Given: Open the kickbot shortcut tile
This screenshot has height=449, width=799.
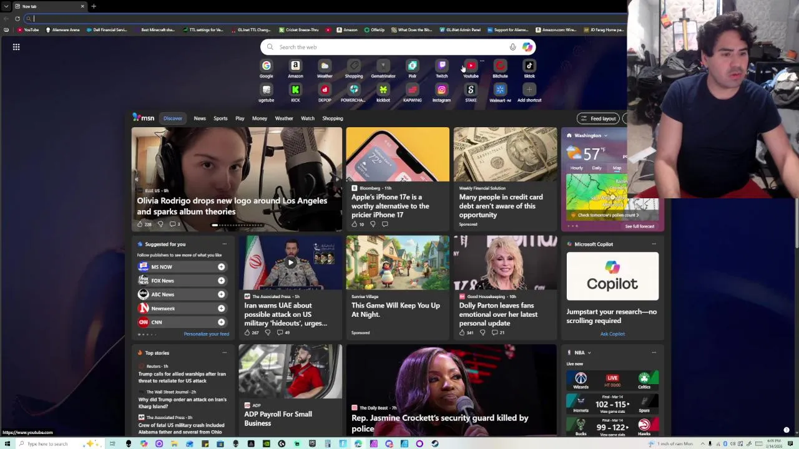Looking at the screenshot, I should click(x=383, y=93).
